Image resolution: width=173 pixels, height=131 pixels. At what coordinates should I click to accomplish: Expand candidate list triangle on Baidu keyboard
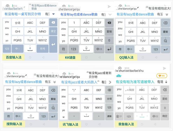click(x=54, y=14)
